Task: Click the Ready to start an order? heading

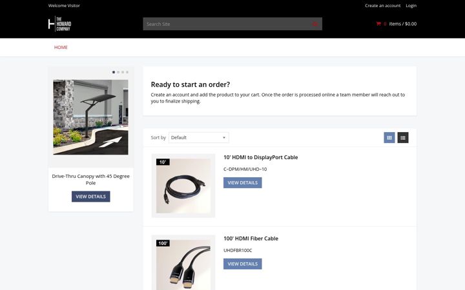Action: (191, 84)
